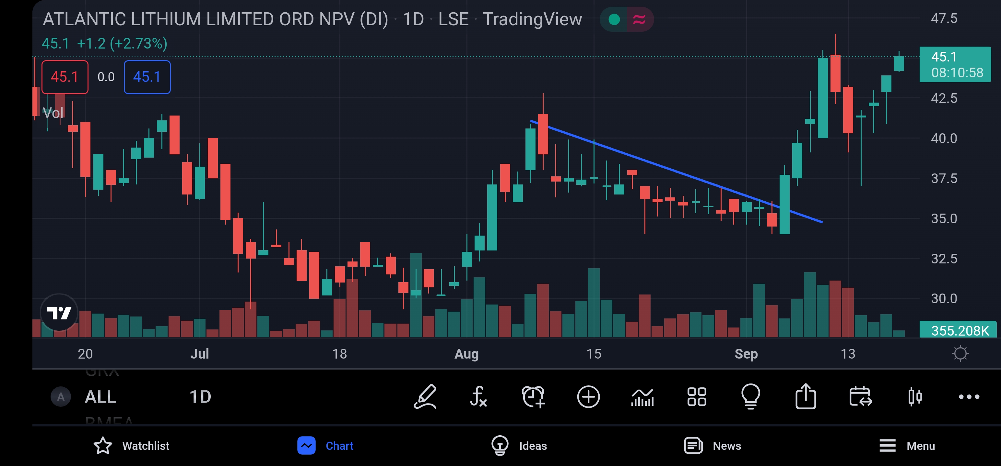The image size is (1001, 466).
Task: Open symbol search via ALL ticker
Action: click(100, 396)
